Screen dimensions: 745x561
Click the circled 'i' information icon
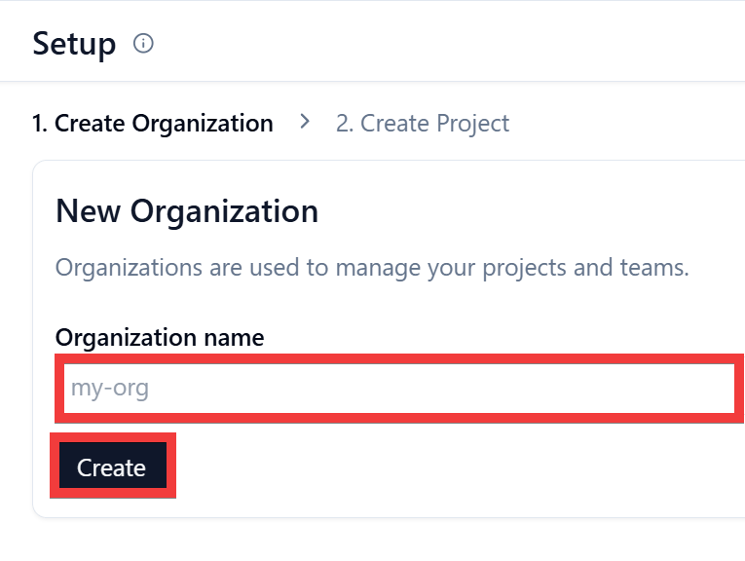(143, 43)
